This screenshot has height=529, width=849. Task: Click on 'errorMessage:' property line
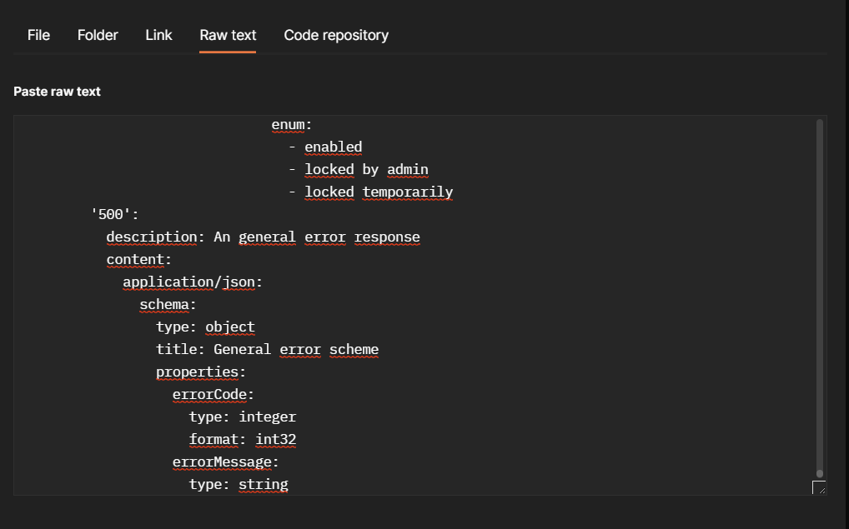click(x=225, y=462)
